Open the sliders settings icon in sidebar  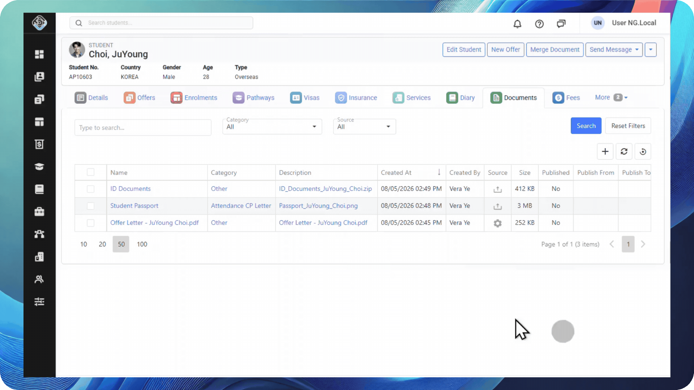39,302
